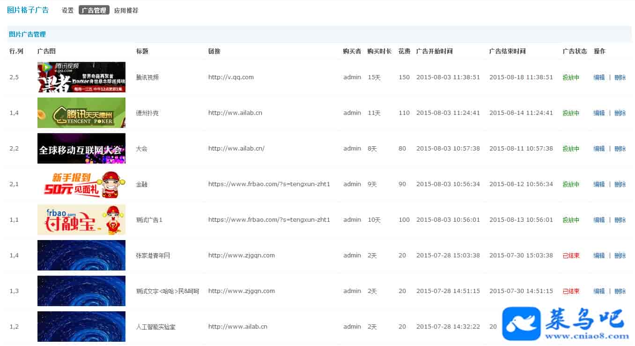635x346 pixels.
Task: Open the 设置 tab
Action: [67, 10]
